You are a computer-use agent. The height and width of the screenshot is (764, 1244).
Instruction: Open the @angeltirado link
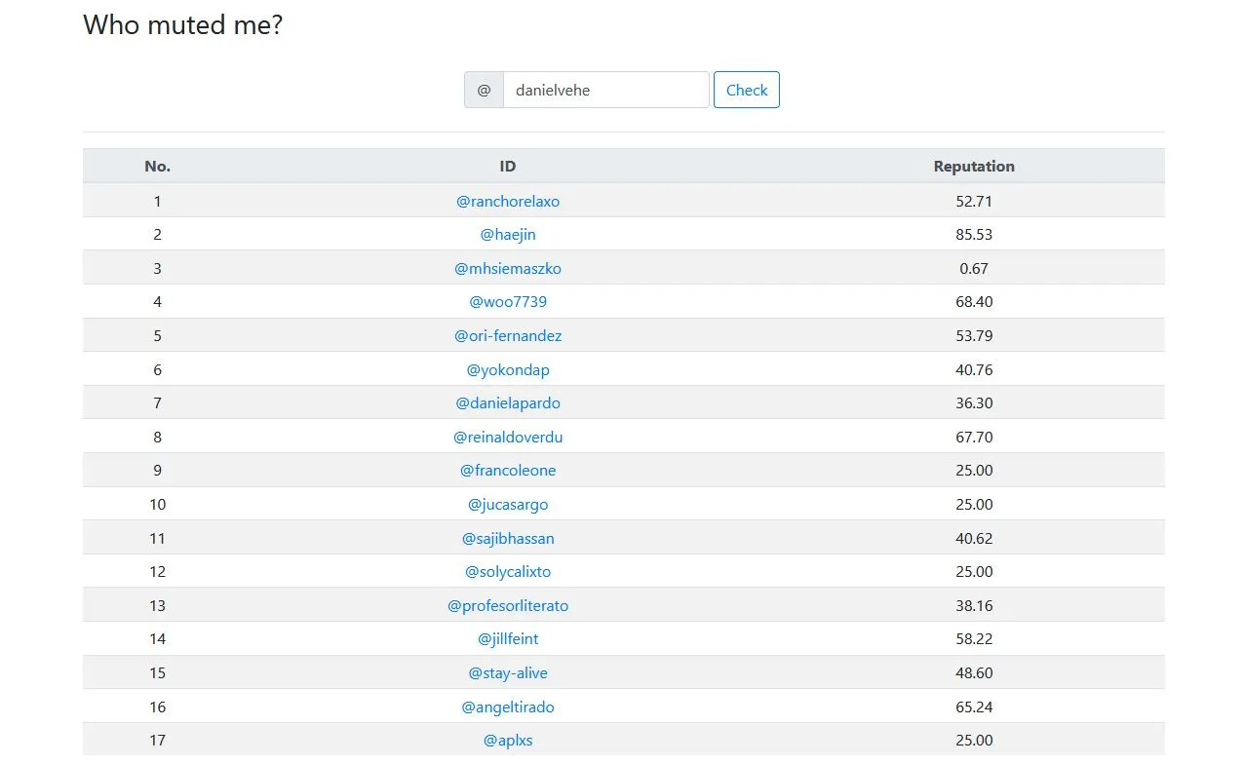point(508,707)
